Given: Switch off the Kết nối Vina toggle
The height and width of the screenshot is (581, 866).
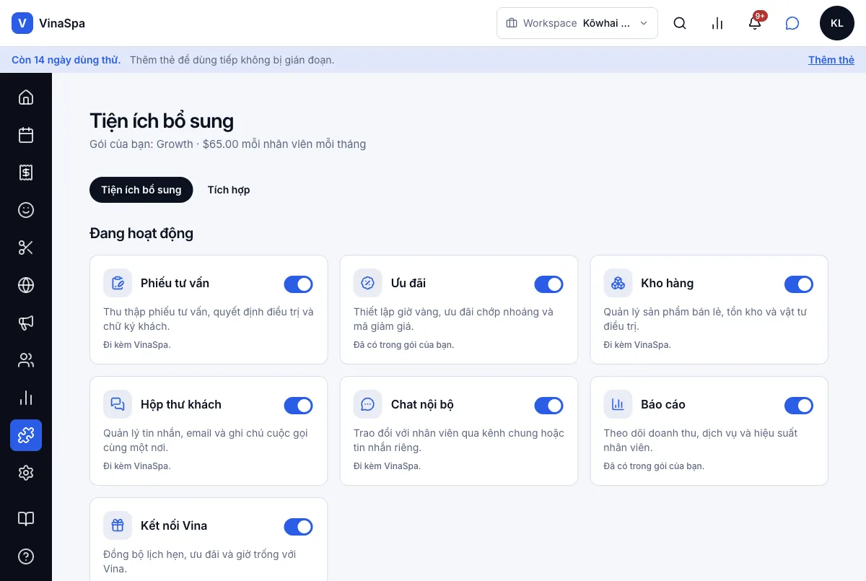Looking at the screenshot, I should (x=298, y=527).
